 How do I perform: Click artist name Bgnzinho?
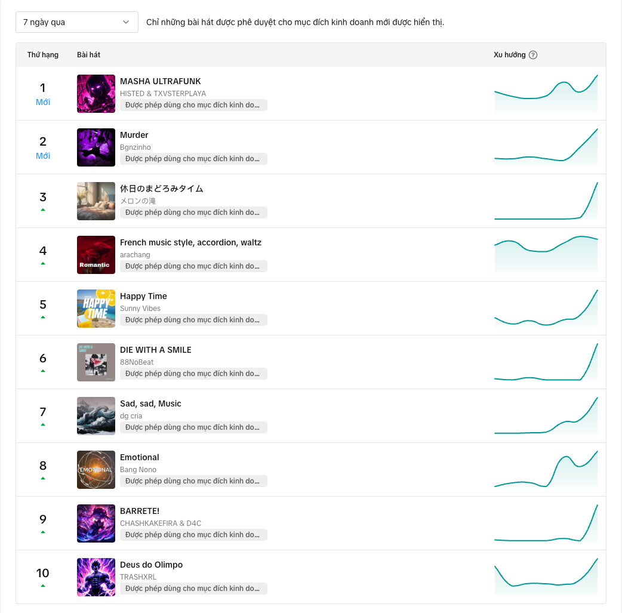pyautogui.click(x=136, y=147)
